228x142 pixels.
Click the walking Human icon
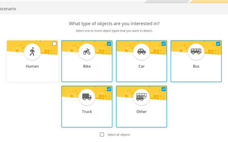pyautogui.click(x=32, y=52)
